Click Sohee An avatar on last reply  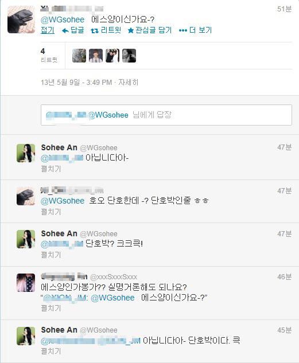(26, 336)
